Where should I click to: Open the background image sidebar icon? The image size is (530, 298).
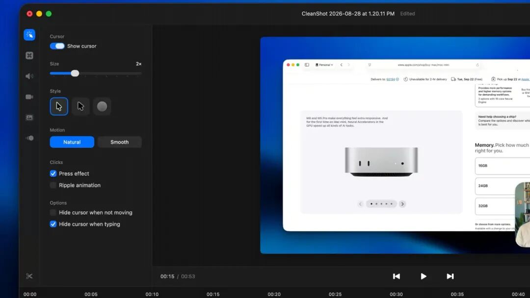click(29, 118)
